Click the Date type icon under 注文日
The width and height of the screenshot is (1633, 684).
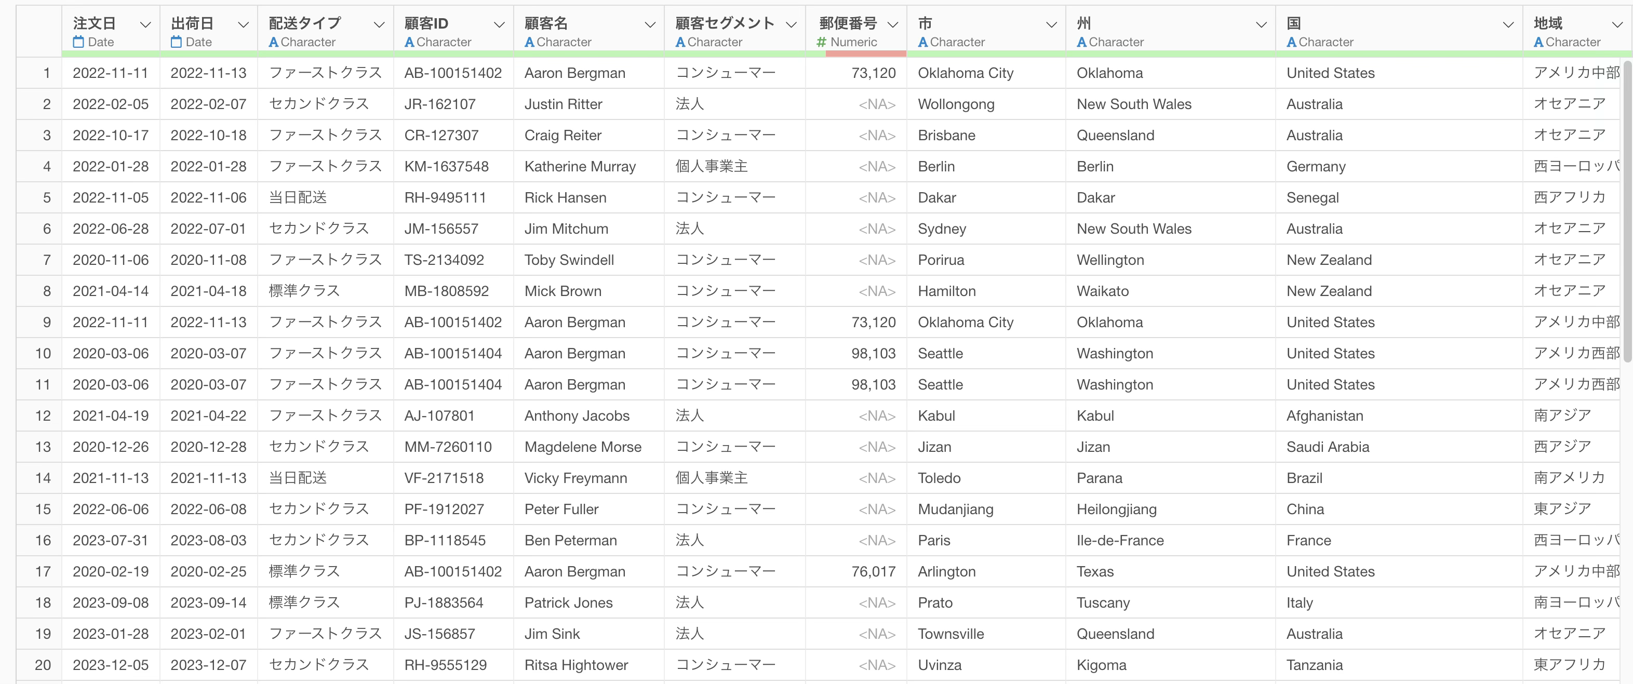pos(78,42)
